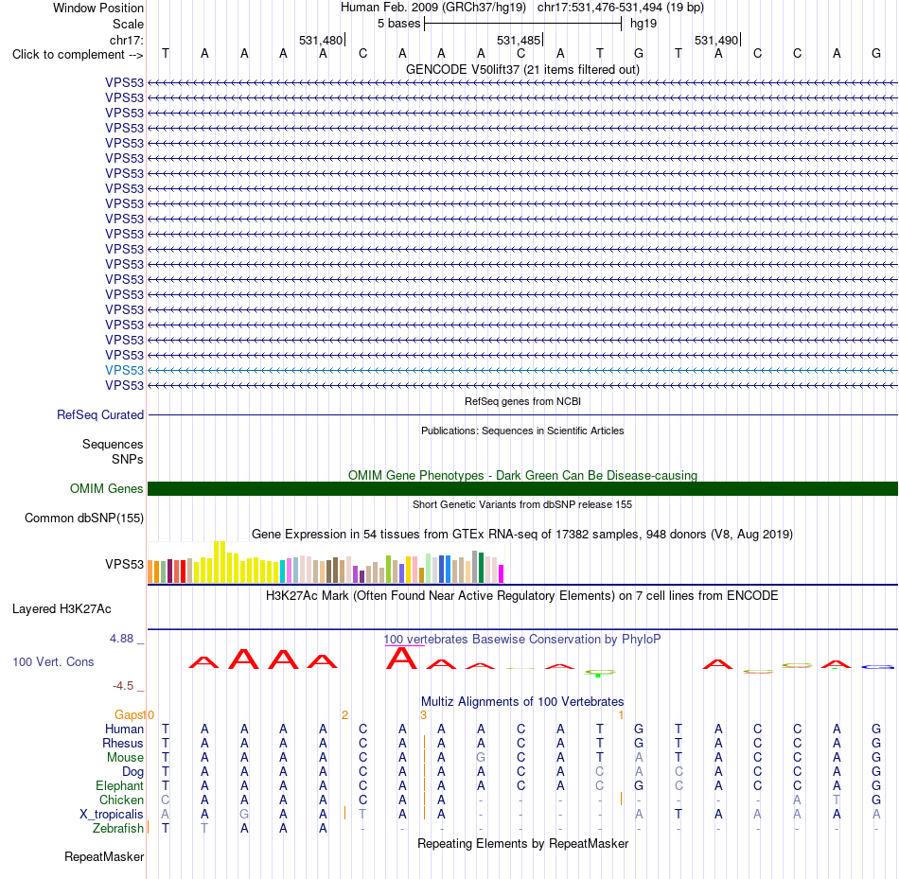Image resolution: width=899 pixels, height=879 pixels.
Task: Click the 'Click to complement -->' label
Action: tap(78, 55)
